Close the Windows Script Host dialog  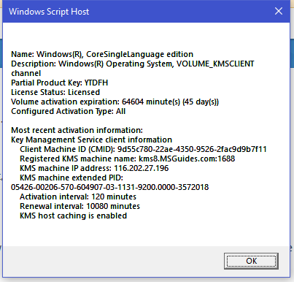coord(279,11)
